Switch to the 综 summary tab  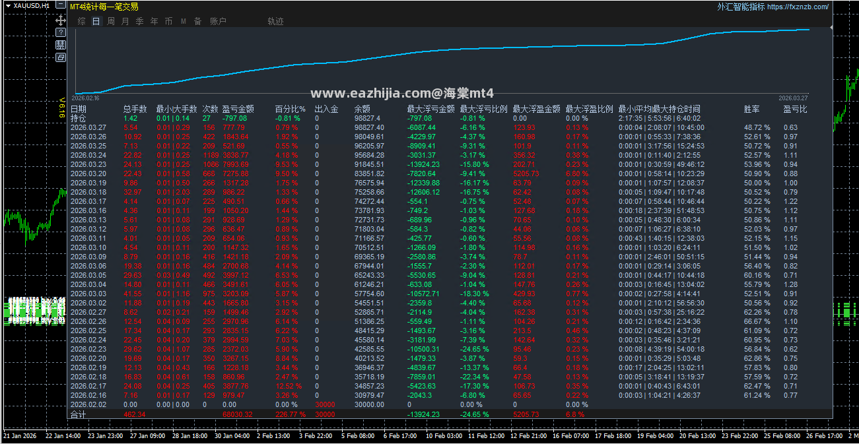click(82, 21)
